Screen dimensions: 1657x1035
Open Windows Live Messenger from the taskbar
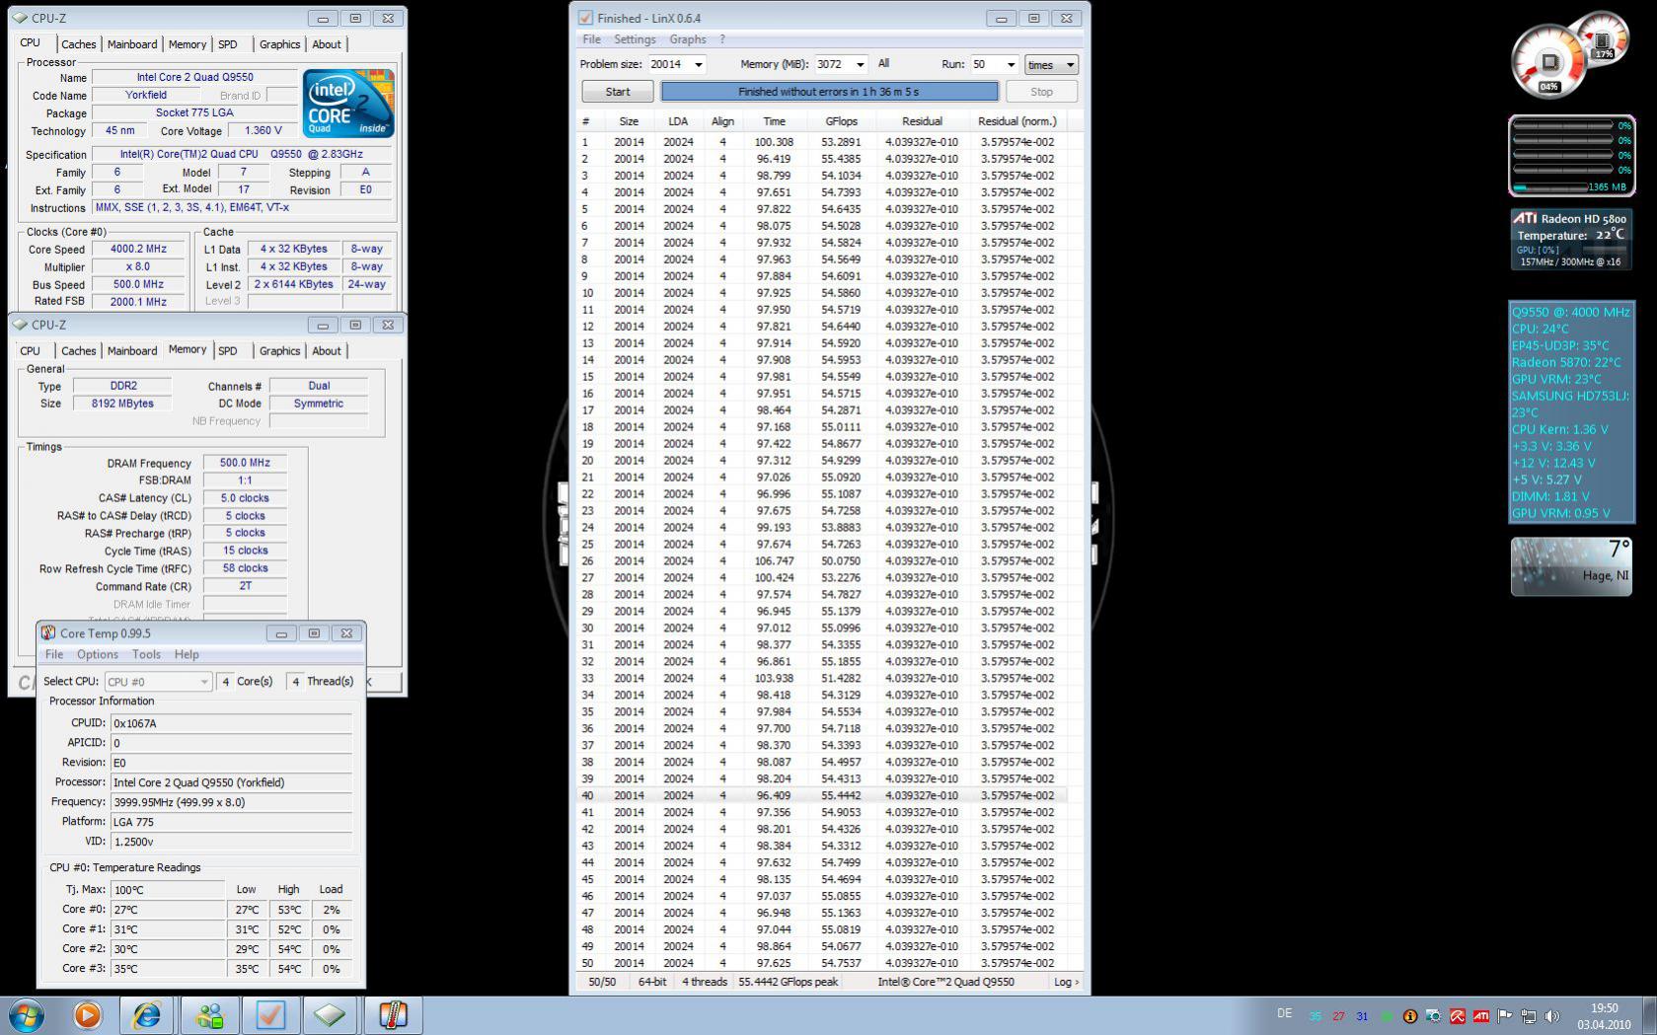(x=209, y=1015)
